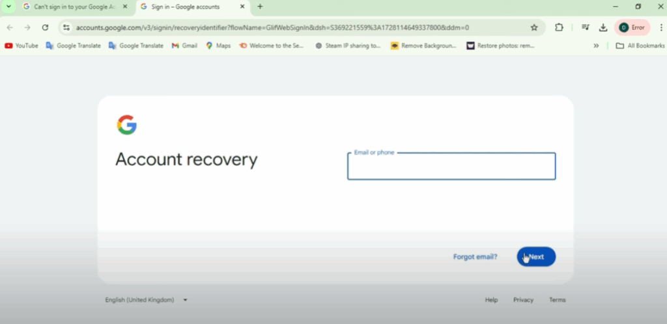Minimize the Chrome window

[x=616, y=7]
